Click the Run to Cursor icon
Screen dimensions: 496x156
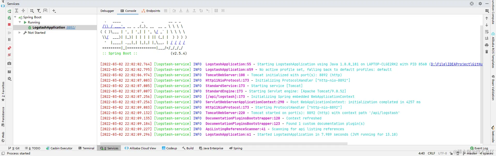coord(208,11)
